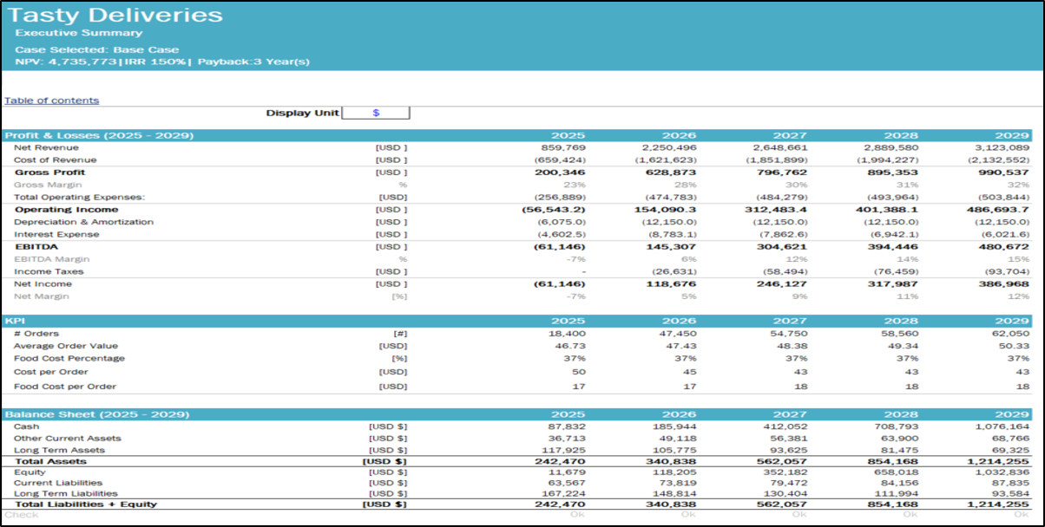Viewport: 1045px width, 527px height.
Task: Select the Gross Profit row label
Action: click(49, 172)
